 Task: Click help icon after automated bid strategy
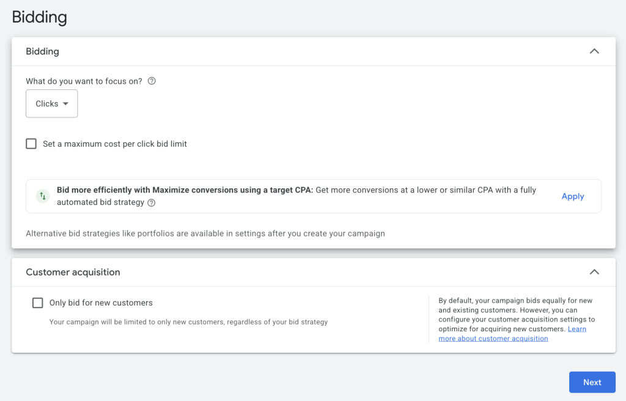[152, 203]
